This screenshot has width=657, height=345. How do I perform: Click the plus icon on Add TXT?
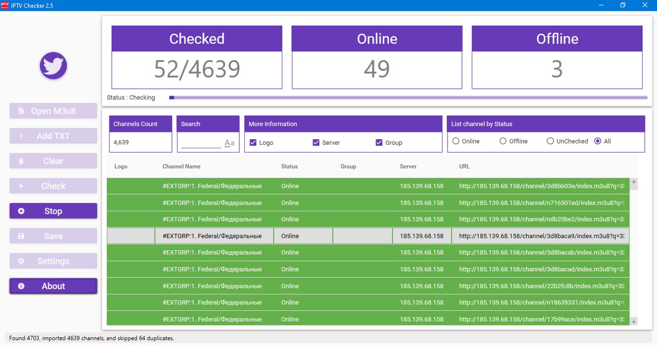pyautogui.click(x=21, y=136)
